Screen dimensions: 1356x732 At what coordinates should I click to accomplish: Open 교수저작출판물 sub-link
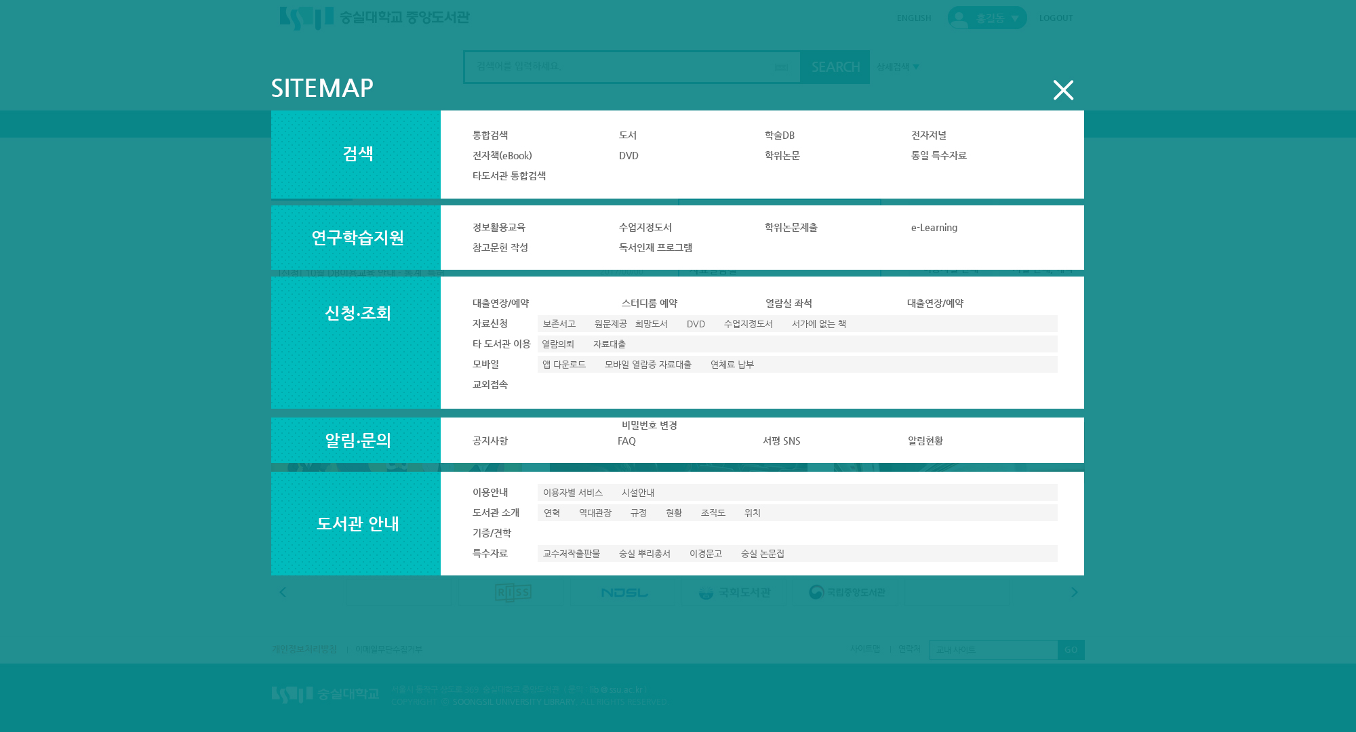tap(572, 554)
